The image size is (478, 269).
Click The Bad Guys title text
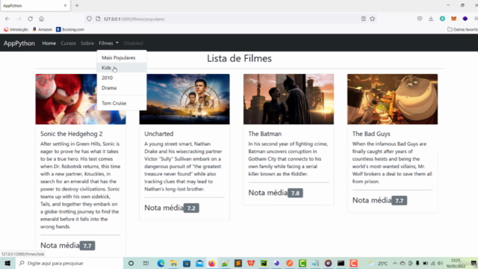tap(371, 134)
